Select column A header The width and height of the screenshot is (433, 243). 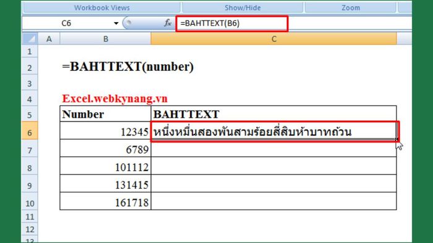tap(49, 39)
